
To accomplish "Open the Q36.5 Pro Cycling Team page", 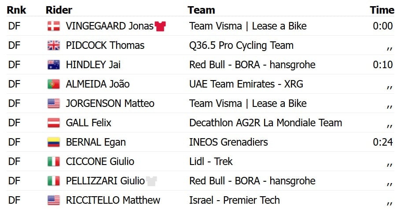I will [241, 46].
